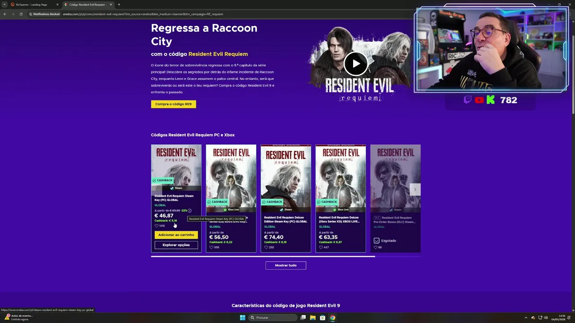Open File Explorer from taskbar
The width and height of the screenshot is (575, 323).
coord(313,318)
